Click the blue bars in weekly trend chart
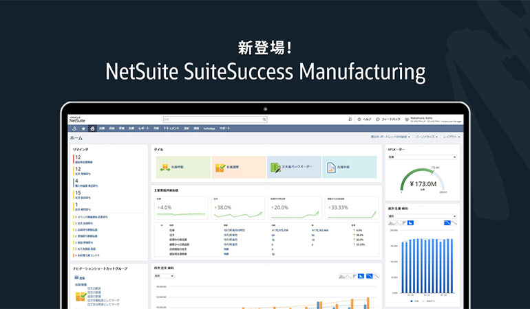 coord(427,266)
